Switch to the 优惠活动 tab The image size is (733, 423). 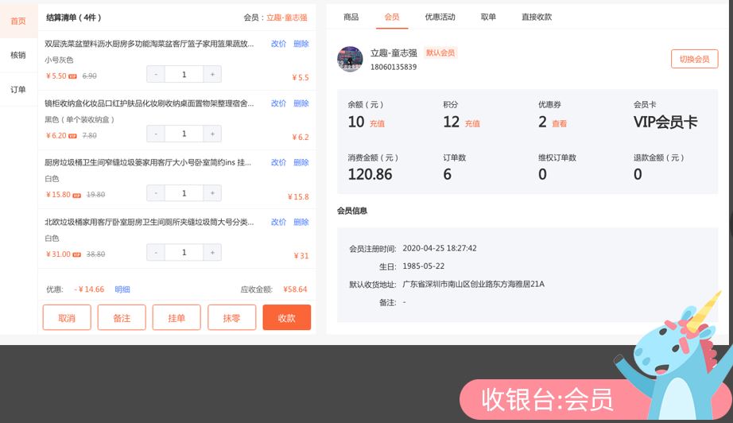point(440,17)
